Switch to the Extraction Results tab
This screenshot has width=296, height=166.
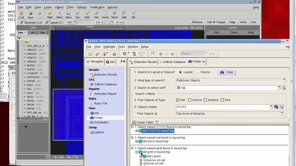(143, 62)
